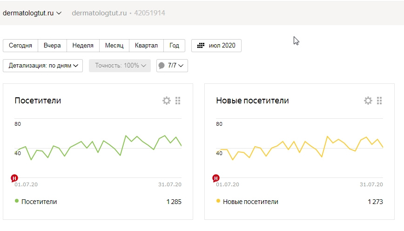Click the Вчера period button
This screenshot has width=404, height=231.
pos(52,46)
